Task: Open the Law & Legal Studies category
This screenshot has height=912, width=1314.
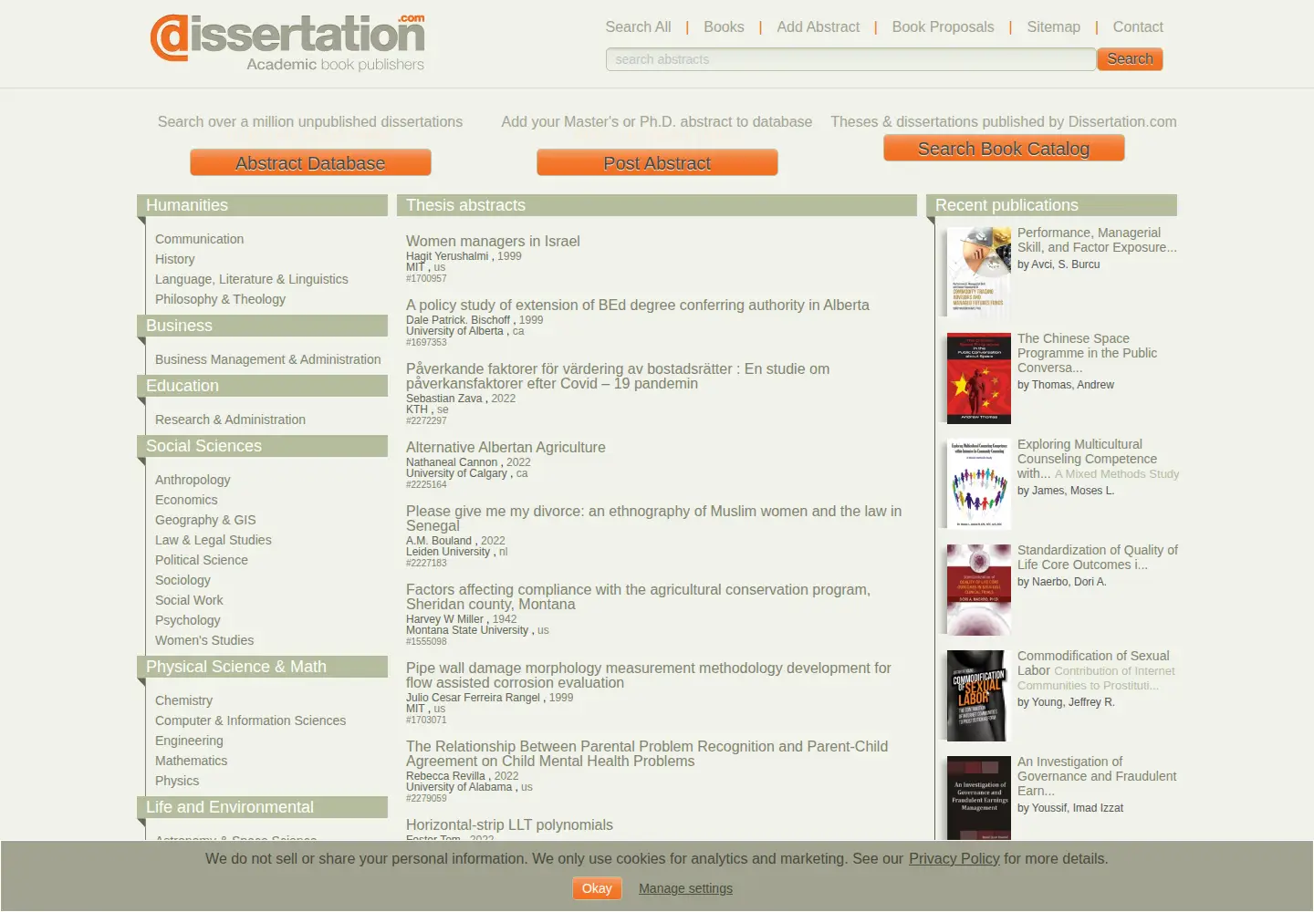Action: [x=213, y=540]
